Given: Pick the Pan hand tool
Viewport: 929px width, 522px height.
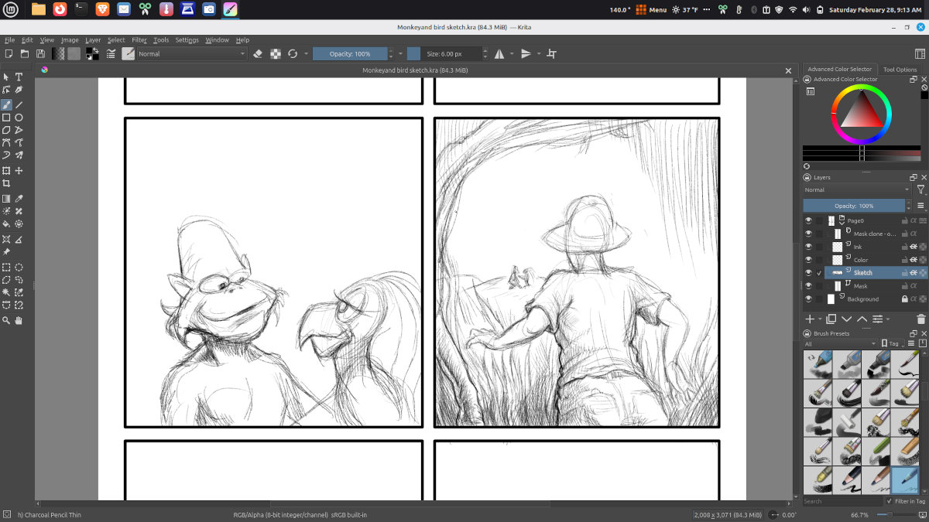Looking at the screenshot, I should [19, 320].
